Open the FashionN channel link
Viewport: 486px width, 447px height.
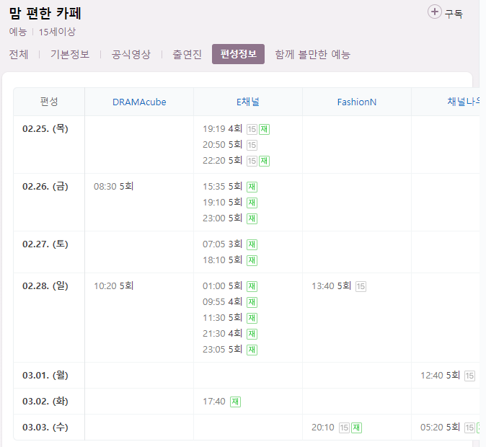click(357, 102)
